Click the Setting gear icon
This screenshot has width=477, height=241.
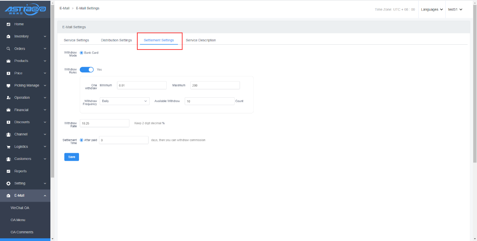(8, 184)
